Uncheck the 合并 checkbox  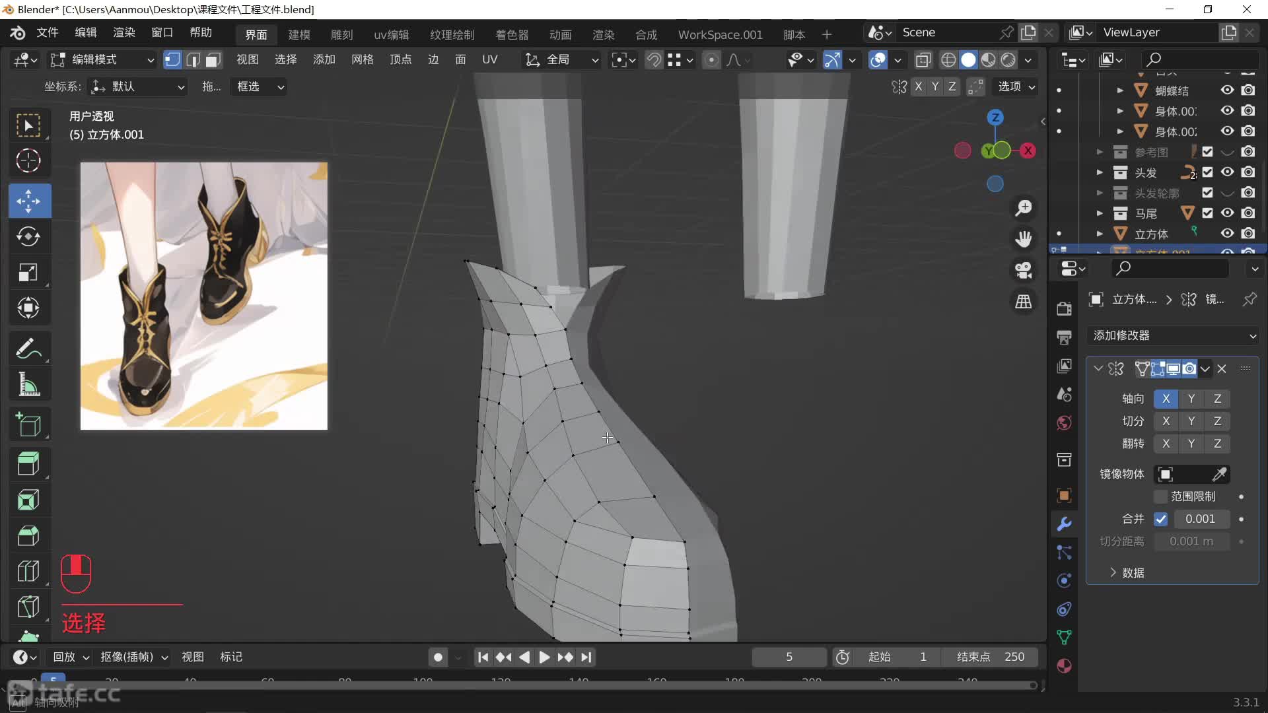coord(1160,519)
